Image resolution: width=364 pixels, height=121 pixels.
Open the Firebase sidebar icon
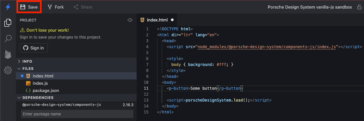pyautogui.click(x=8, y=54)
